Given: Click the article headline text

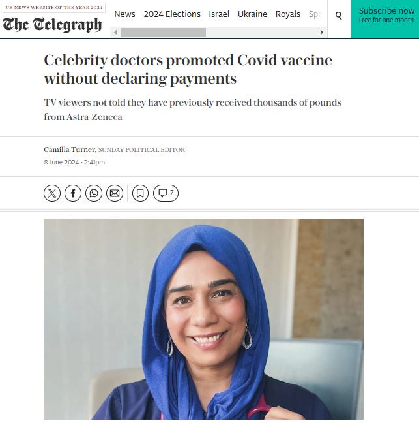Looking at the screenshot, I should click(x=188, y=69).
